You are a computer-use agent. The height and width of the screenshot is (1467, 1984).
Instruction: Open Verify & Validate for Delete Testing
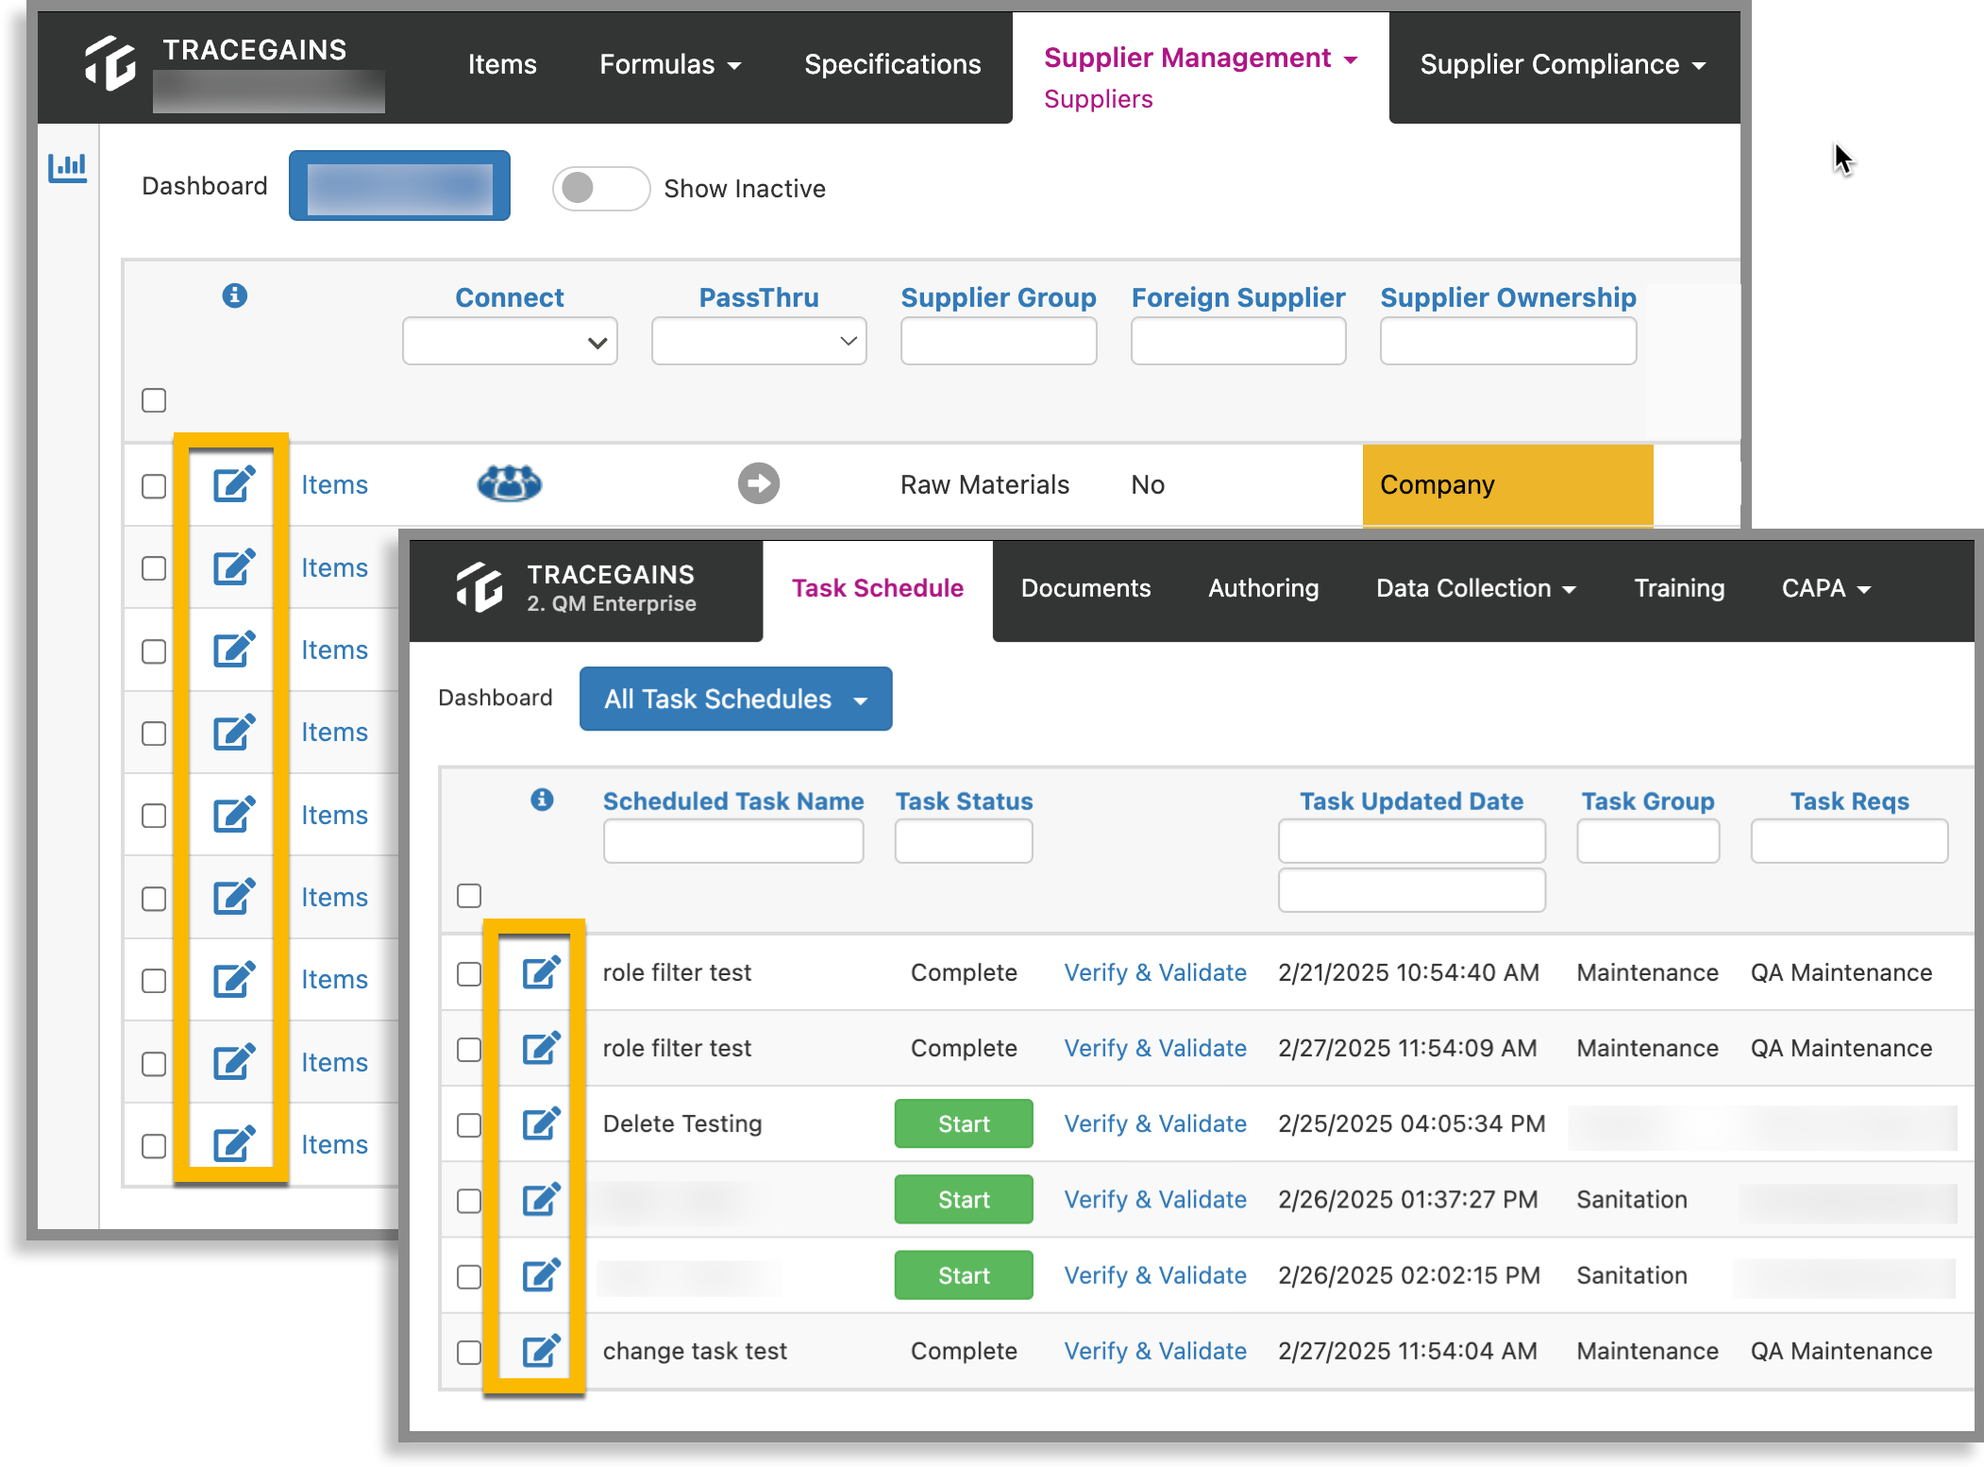pos(1155,1123)
